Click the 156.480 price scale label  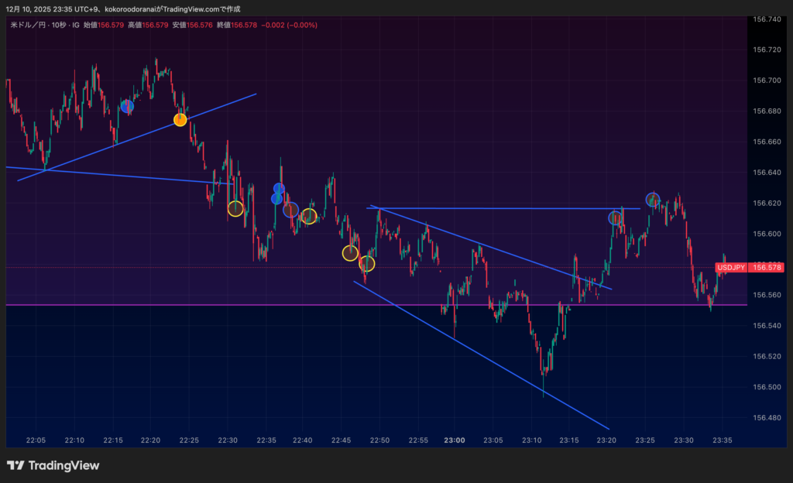coord(766,418)
